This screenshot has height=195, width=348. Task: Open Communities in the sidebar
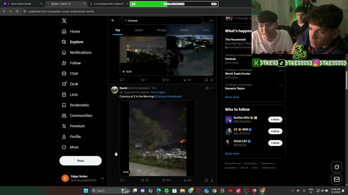pos(77,116)
